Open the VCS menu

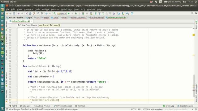coord(83,10)
